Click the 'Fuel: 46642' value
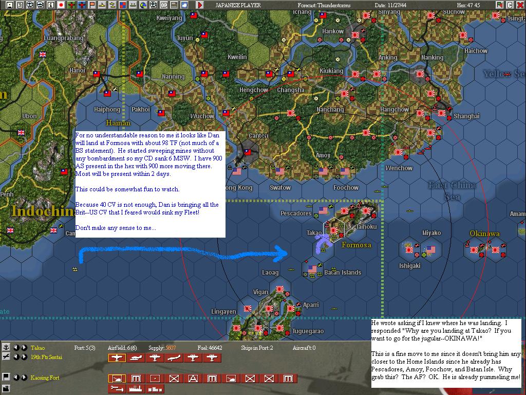 [210, 348]
